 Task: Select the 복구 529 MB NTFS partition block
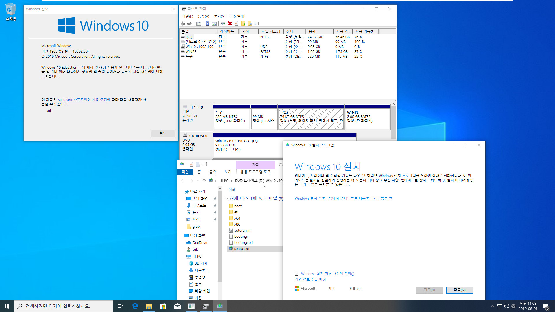(x=231, y=117)
